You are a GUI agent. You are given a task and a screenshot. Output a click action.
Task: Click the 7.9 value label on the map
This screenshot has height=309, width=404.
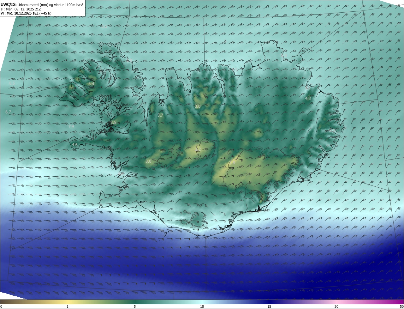pyautogui.click(x=71, y=126)
